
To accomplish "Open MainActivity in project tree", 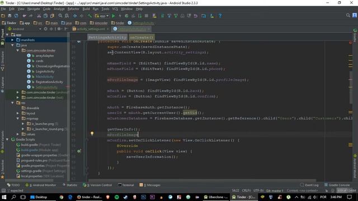I will [x=45, y=76].
